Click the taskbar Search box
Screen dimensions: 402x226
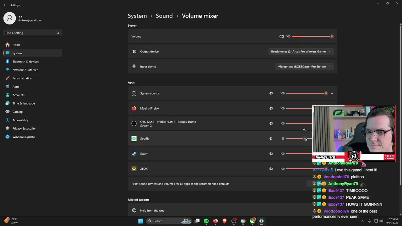tap(169, 221)
